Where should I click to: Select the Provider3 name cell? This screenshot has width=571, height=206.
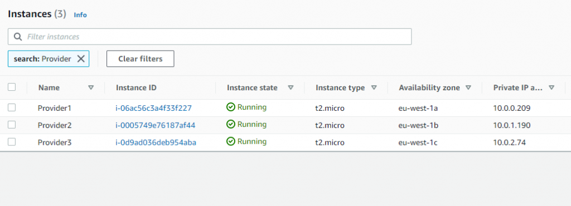(55, 143)
